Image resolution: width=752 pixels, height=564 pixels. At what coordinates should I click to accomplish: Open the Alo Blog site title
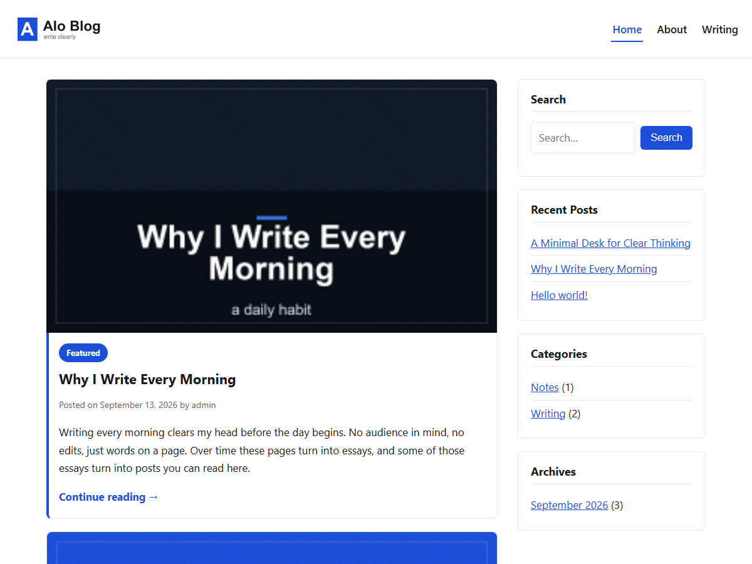(x=71, y=26)
